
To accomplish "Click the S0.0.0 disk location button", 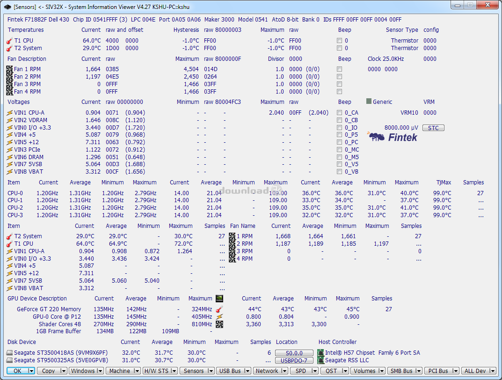I will point(294,353).
